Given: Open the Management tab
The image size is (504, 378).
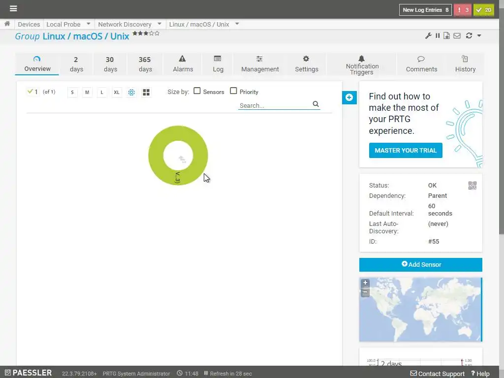Looking at the screenshot, I should pos(260,64).
